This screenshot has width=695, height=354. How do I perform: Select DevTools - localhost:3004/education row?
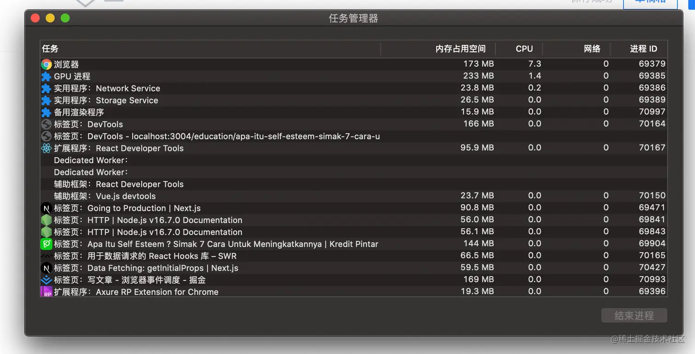[x=353, y=136]
